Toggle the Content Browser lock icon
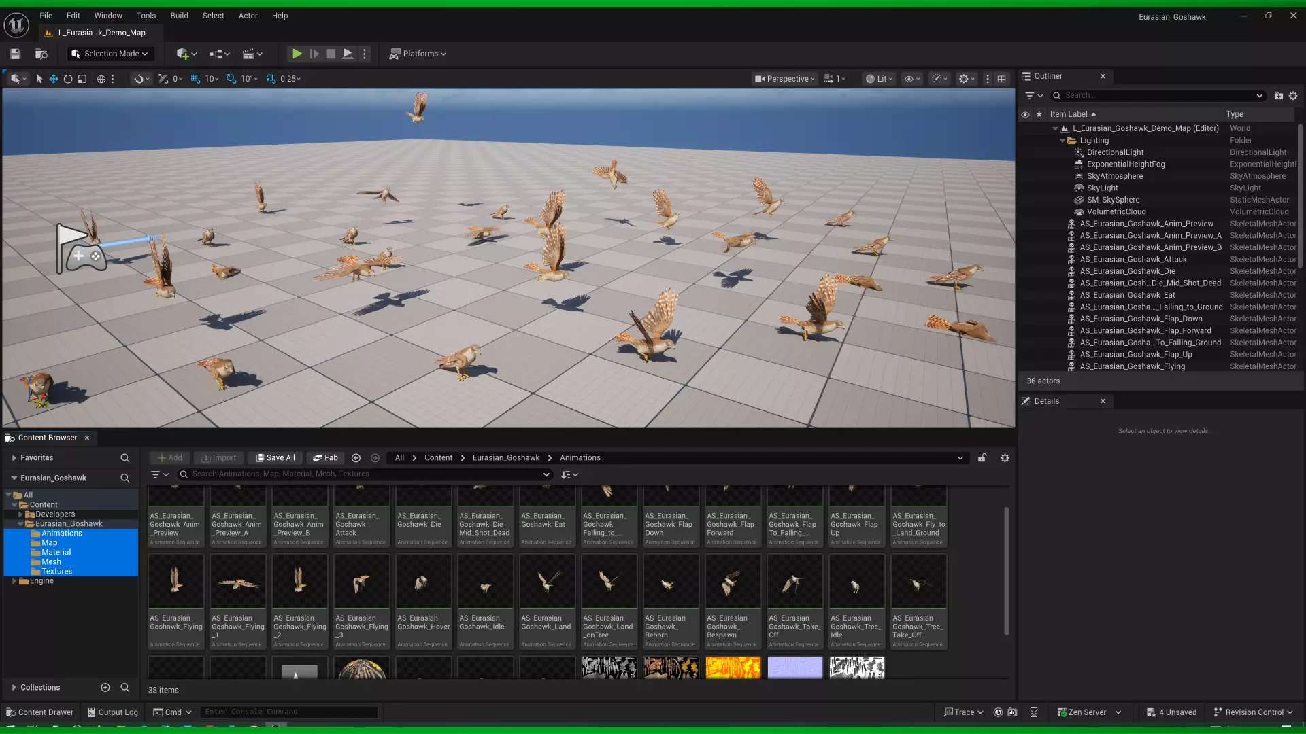 point(982,458)
